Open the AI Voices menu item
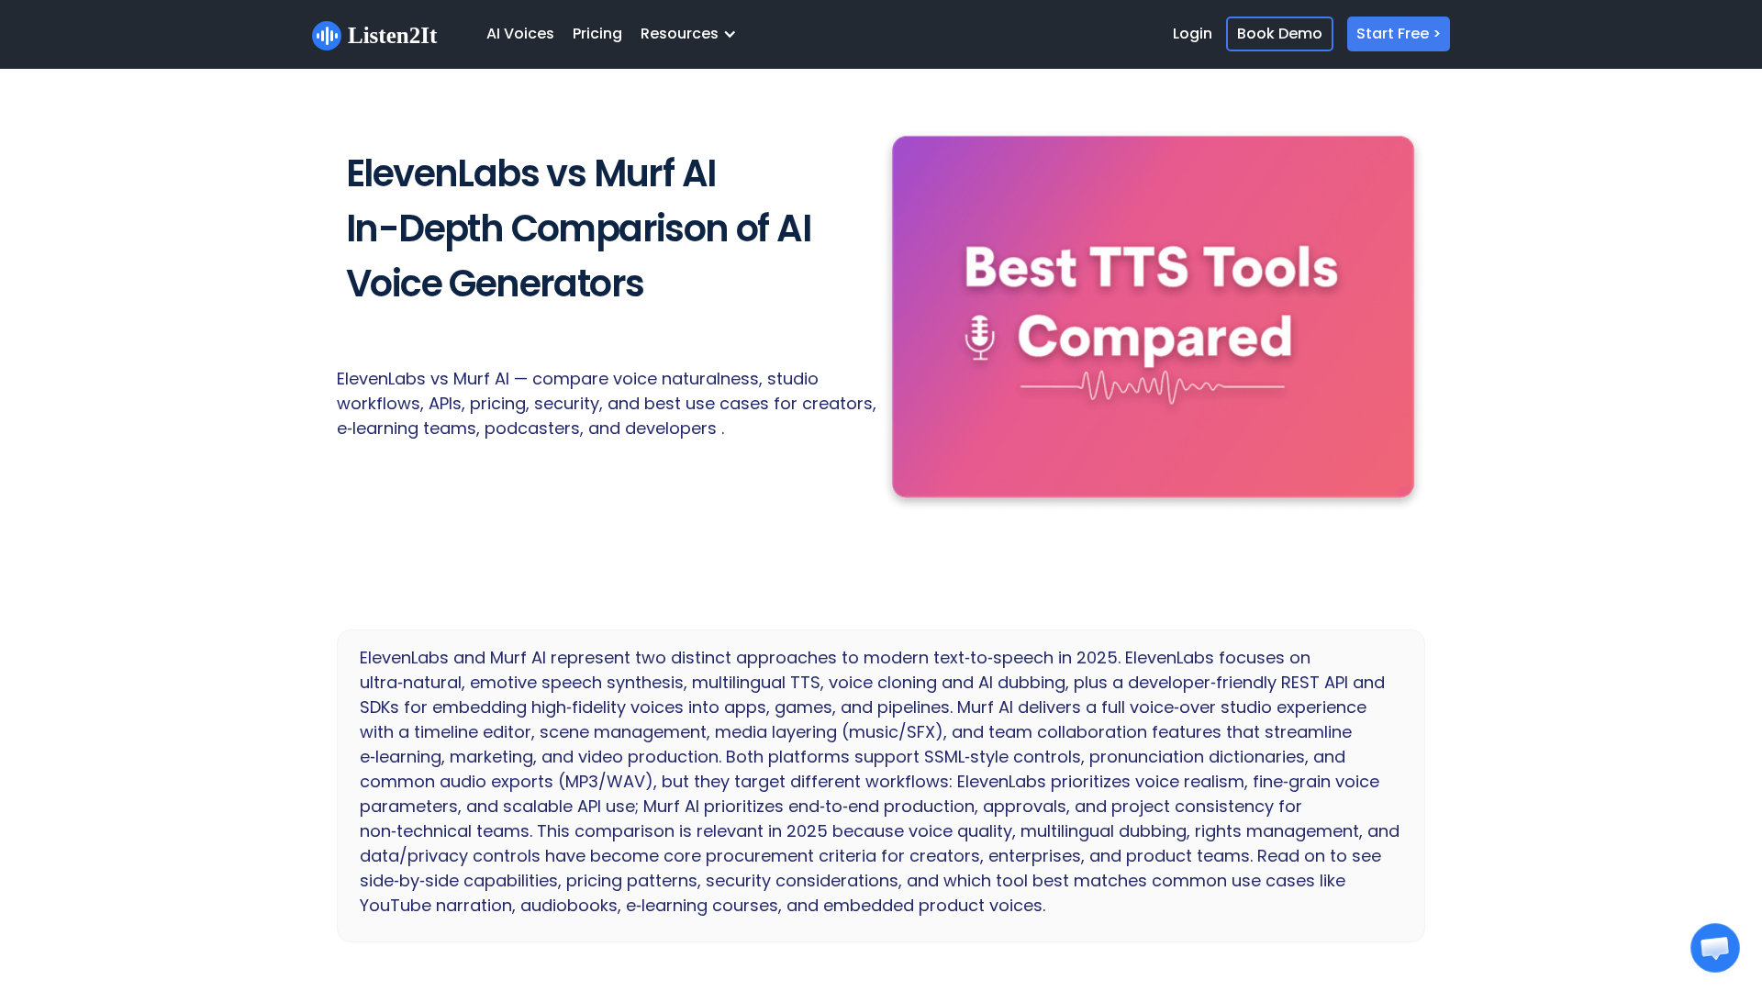The height and width of the screenshot is (991, 1762). (x=519, y=34)
